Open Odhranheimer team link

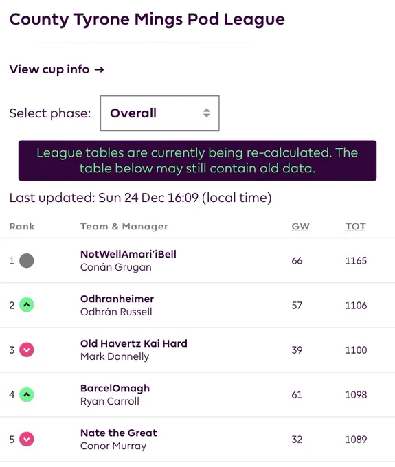coord(117,299)
